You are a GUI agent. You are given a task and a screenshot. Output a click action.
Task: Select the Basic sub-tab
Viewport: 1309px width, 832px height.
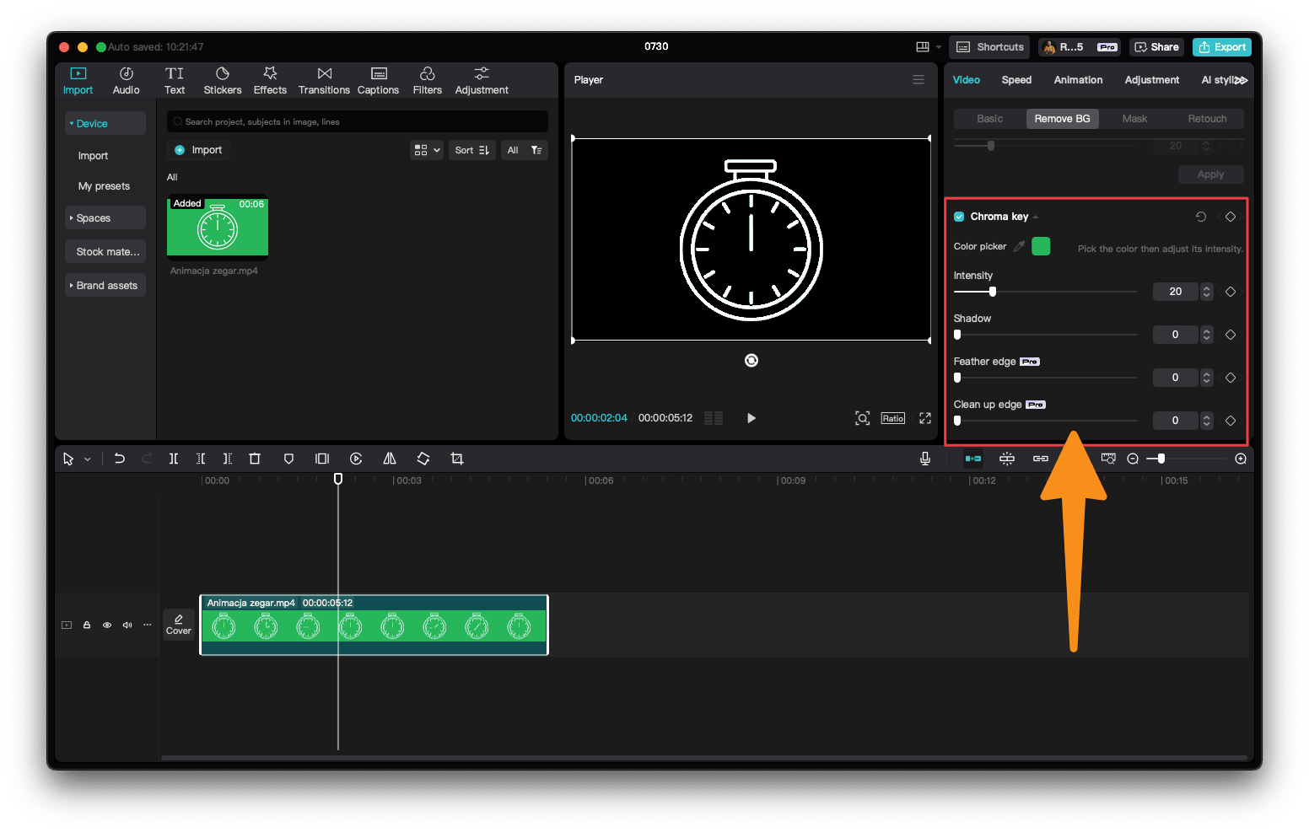[x=990, y=119]
